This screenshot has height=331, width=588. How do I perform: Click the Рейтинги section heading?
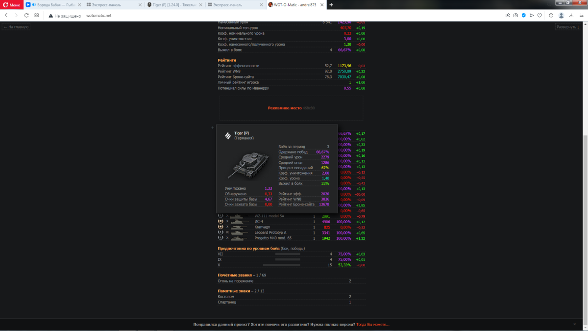(227, 60)
